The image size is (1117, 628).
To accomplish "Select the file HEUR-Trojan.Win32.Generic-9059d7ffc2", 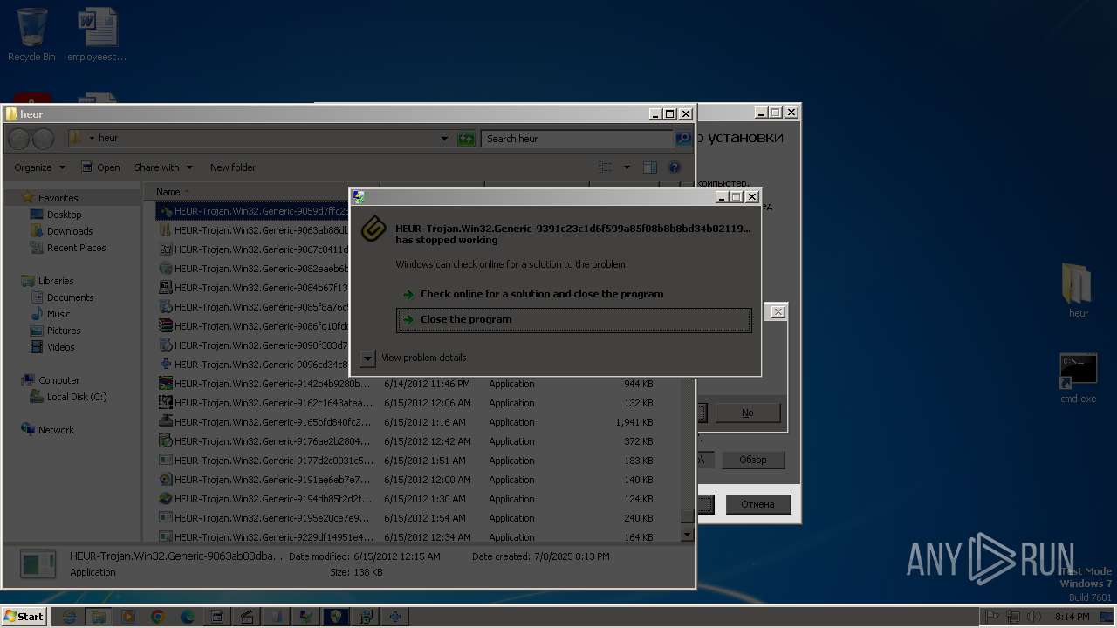I will pos(253,211).
